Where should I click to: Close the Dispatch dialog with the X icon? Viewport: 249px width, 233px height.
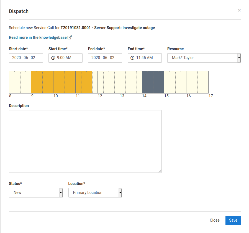[x=239, y=10]
